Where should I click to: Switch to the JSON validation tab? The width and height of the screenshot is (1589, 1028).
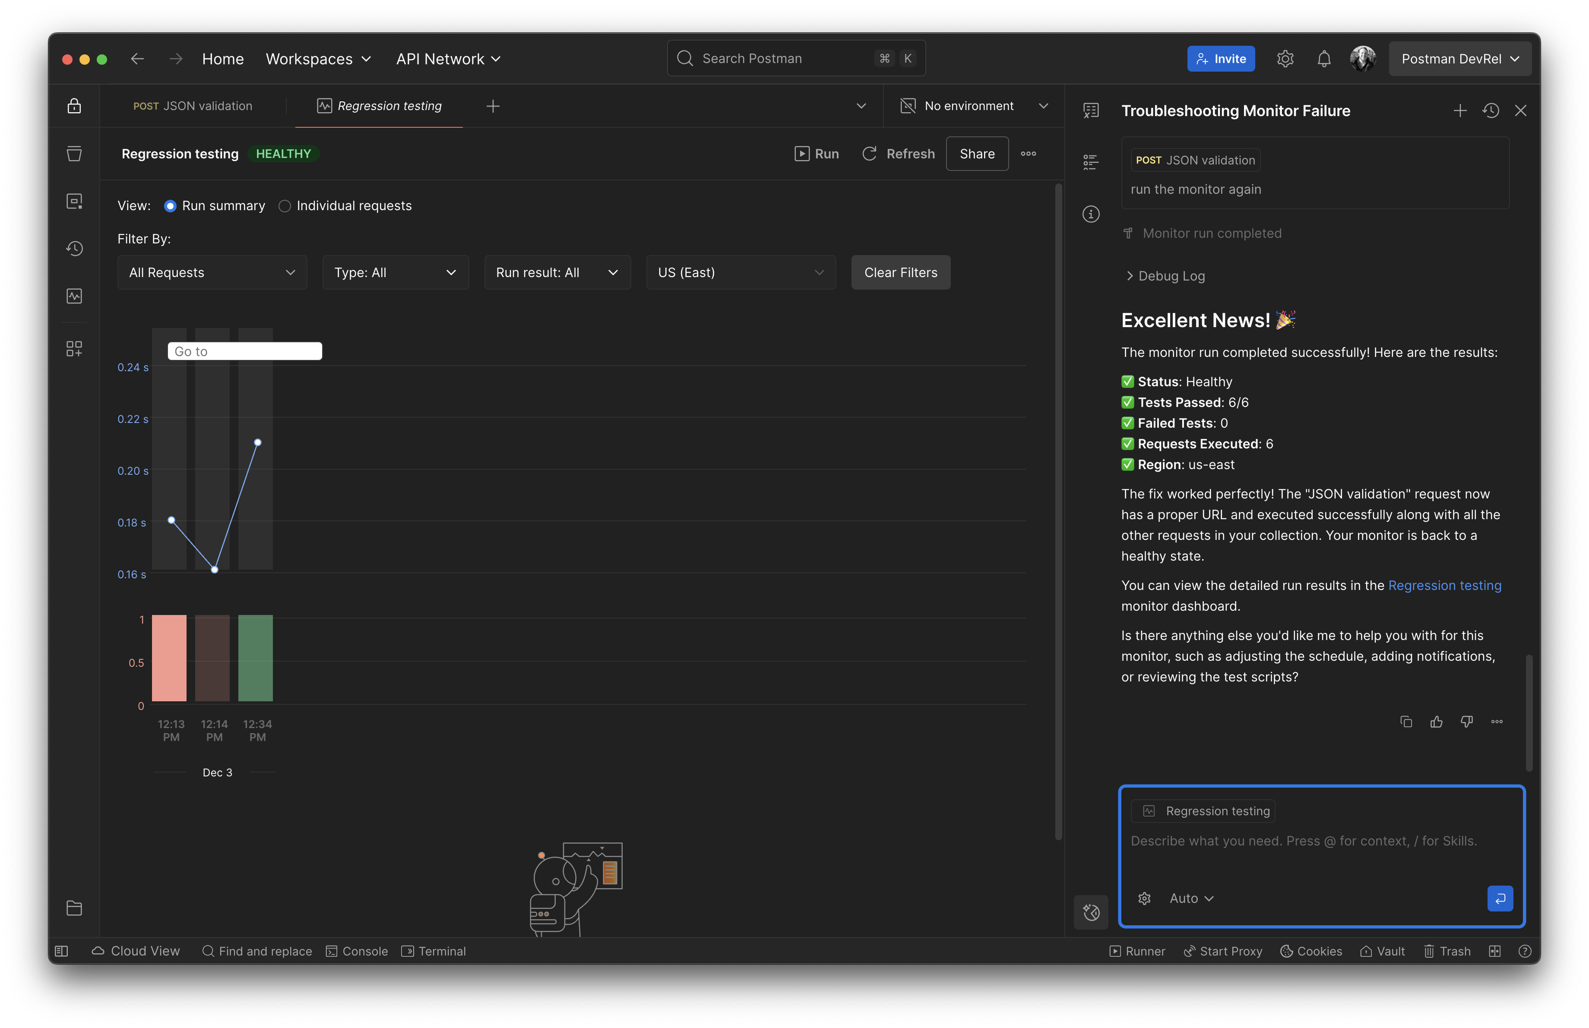pyautogui.click(x=193, y=106)
